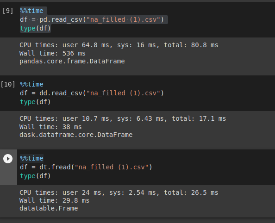Viewport: 275px width, 223px height.
Task: Place cursor in pd.read_csv line
Action: (x=92, y=19)
